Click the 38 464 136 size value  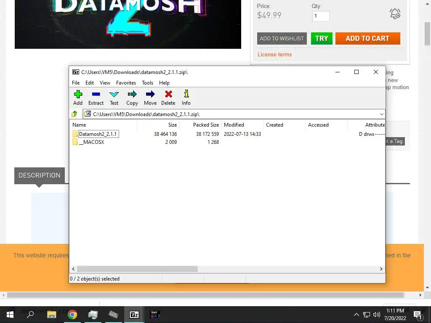165,134
